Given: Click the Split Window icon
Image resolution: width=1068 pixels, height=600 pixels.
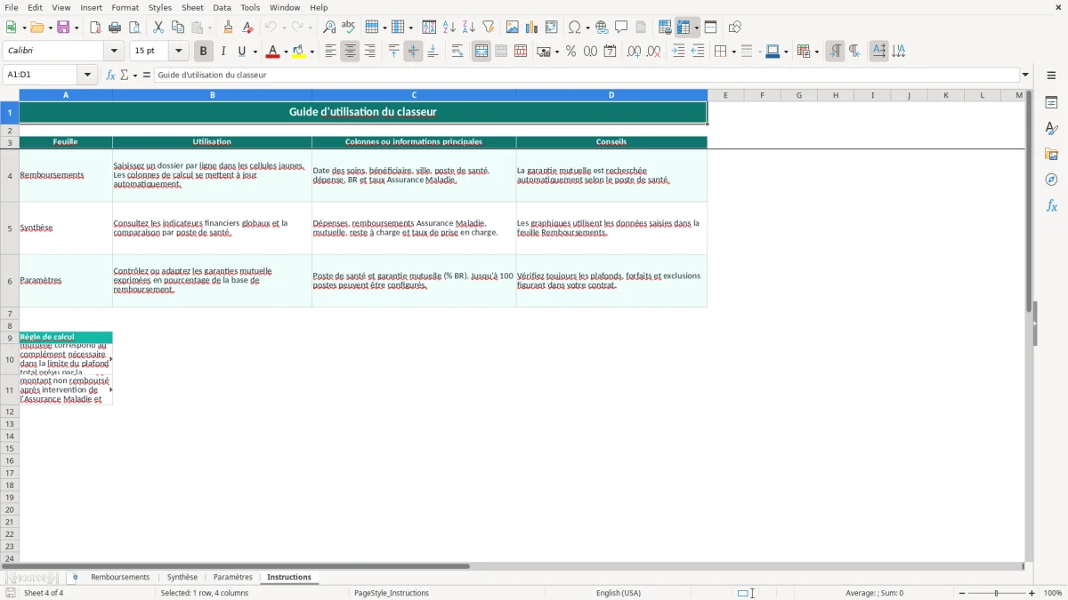Looking at the screenshot, I should 710,28.
